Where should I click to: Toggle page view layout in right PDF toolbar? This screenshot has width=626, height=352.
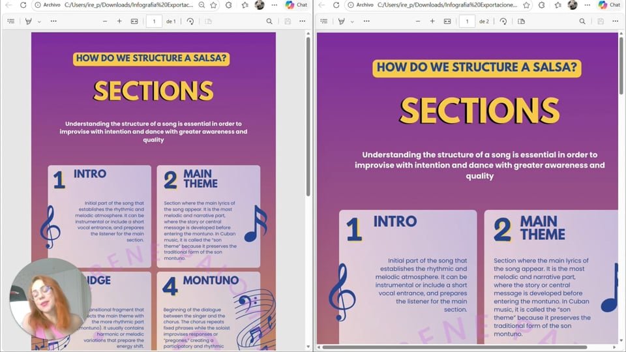521,21
